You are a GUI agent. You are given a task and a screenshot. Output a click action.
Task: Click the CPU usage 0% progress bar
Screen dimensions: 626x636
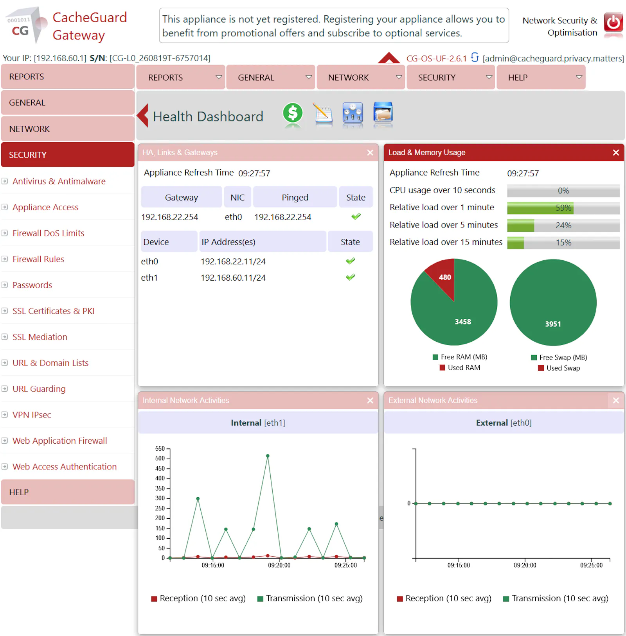pyautogui.click(x=563, y=190)
